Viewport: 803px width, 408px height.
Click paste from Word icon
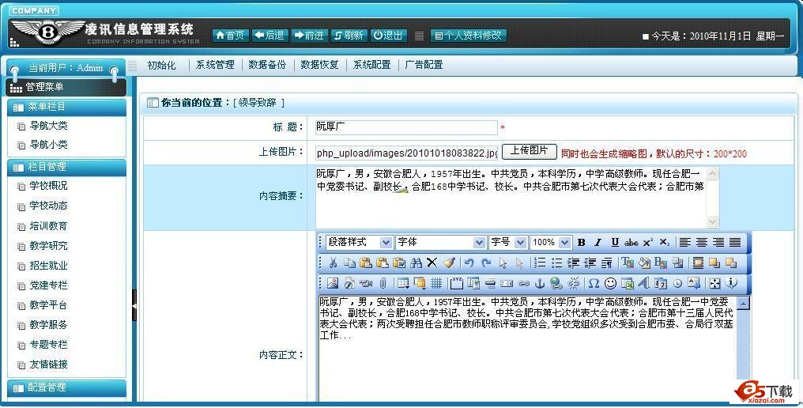coord(399,263)
